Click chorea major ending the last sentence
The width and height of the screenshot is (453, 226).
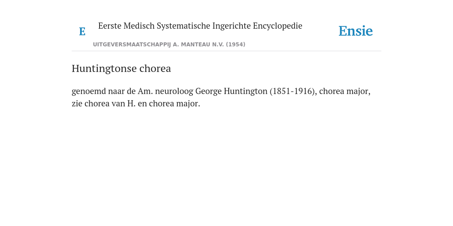pyautogui.click(x=174, y=103)
